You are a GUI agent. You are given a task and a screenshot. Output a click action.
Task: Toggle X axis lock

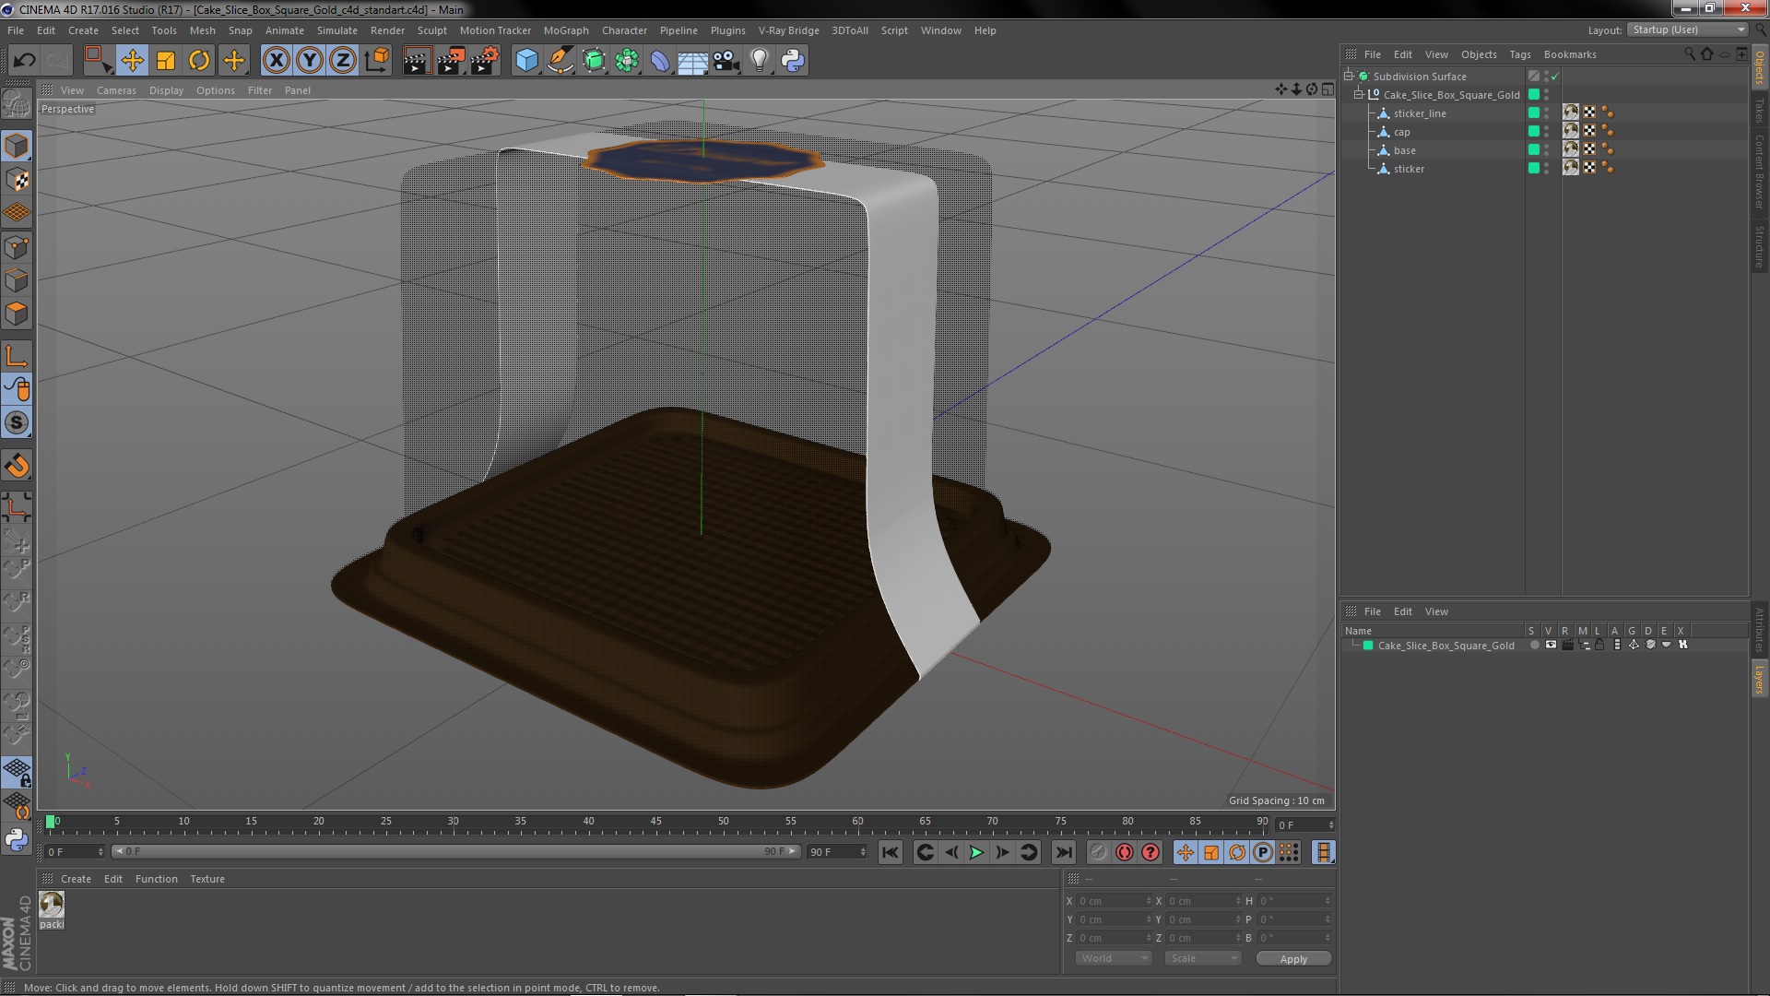click(276, 61)
